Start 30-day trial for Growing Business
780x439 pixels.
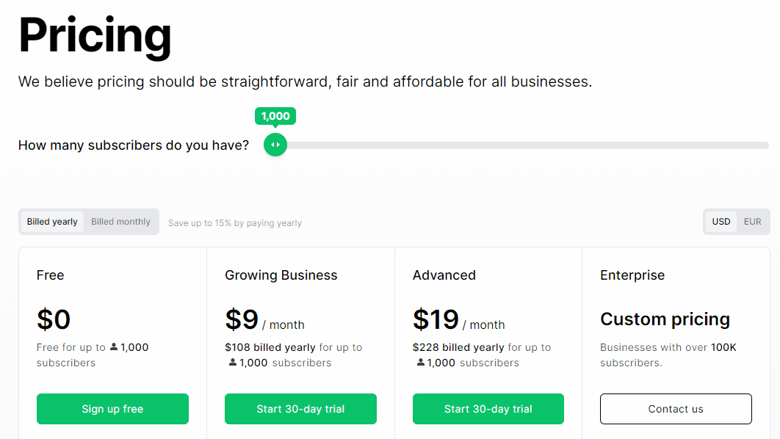(x=300, y=409)
